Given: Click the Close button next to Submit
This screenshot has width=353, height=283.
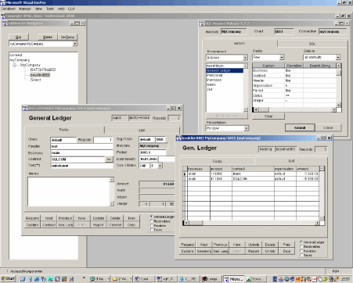Looking at the screenshot, I should pos(328,127).
